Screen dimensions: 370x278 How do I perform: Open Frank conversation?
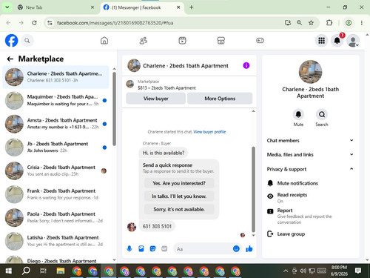(55, 194)
